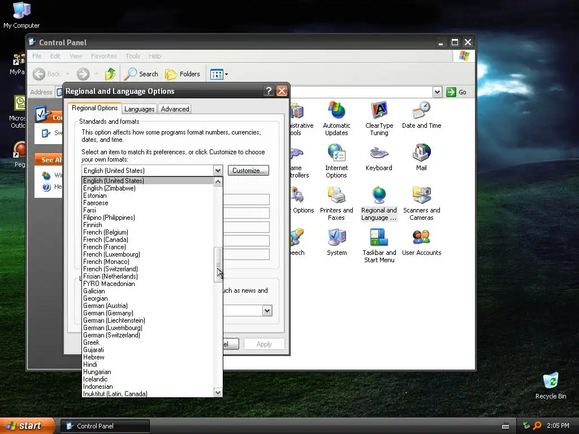
Task: Select German (Liechtenstein) in the list
Action: 148,320
